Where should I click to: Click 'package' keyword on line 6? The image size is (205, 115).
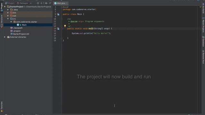(67, 9)
